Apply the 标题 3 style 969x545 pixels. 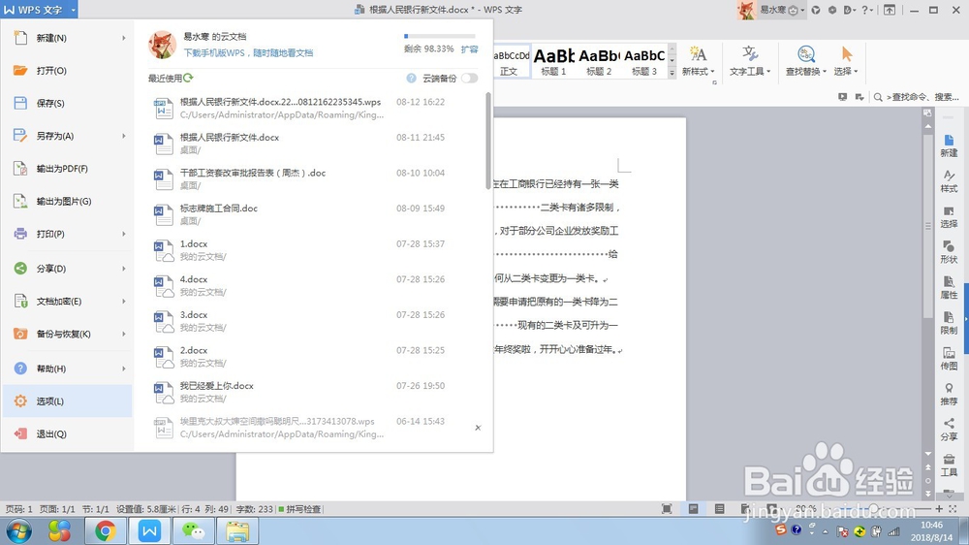tap(644, 61)
